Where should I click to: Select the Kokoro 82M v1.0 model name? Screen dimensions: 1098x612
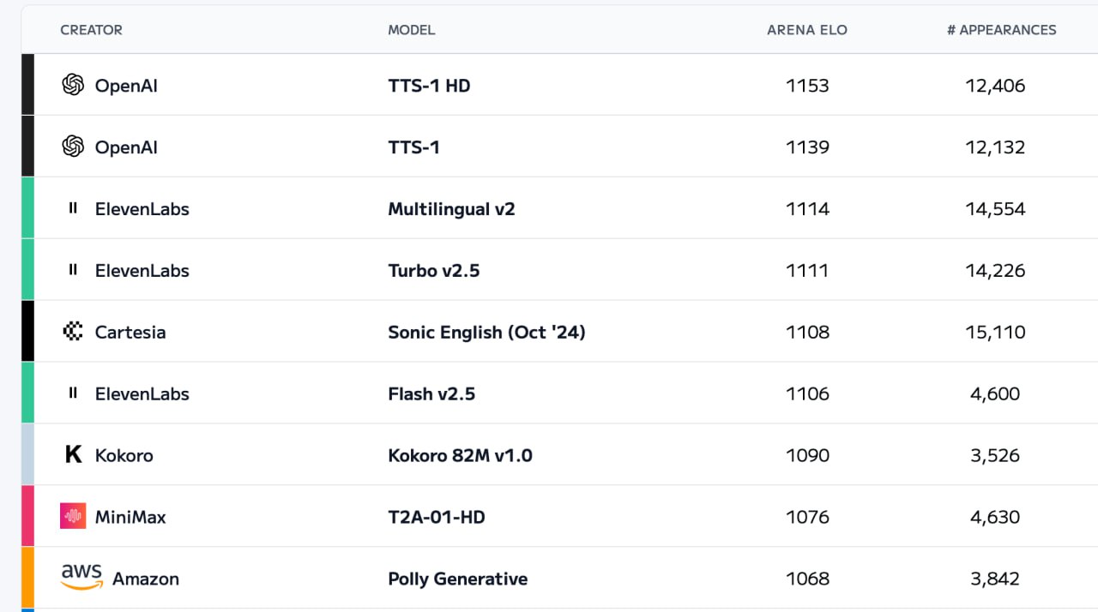coord(460,456)
